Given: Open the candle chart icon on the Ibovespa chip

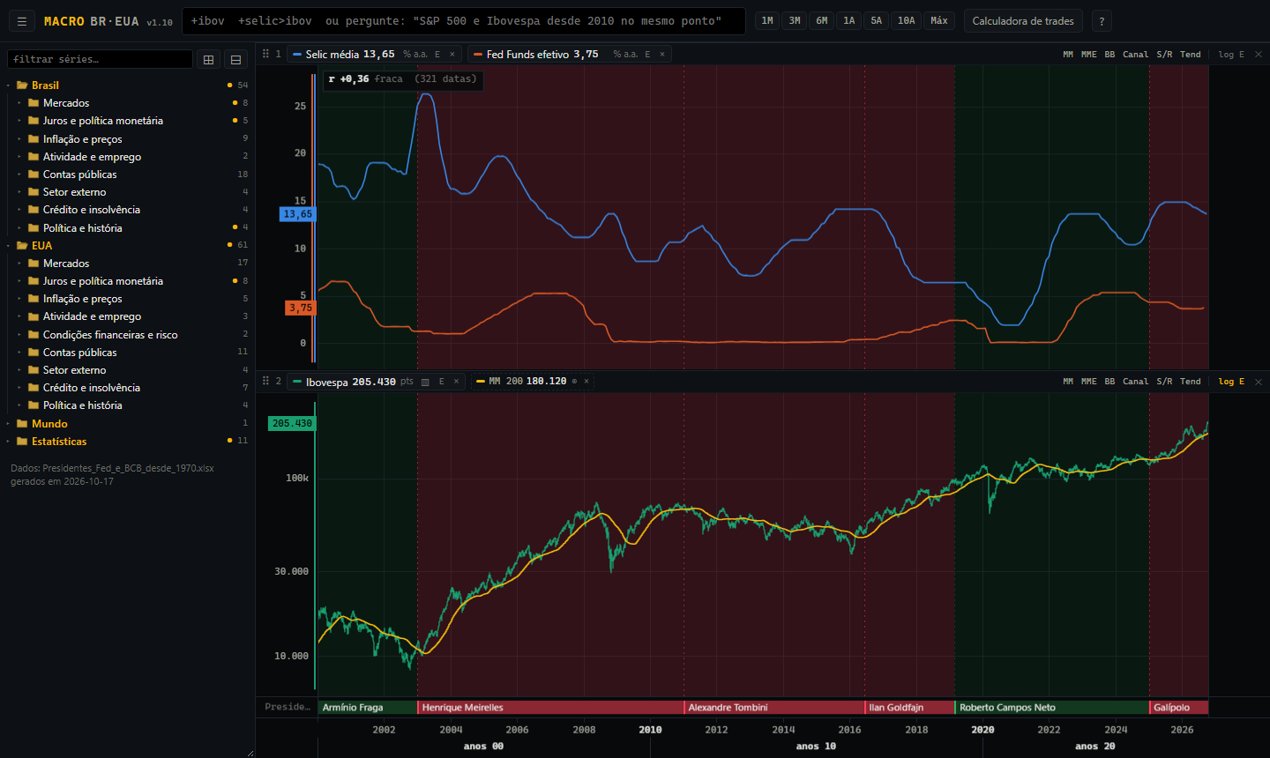Looking at the screenshot, I should (425, 382).
